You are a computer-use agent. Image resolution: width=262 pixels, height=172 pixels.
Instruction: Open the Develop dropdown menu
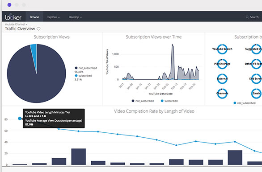tap(75, 17)
